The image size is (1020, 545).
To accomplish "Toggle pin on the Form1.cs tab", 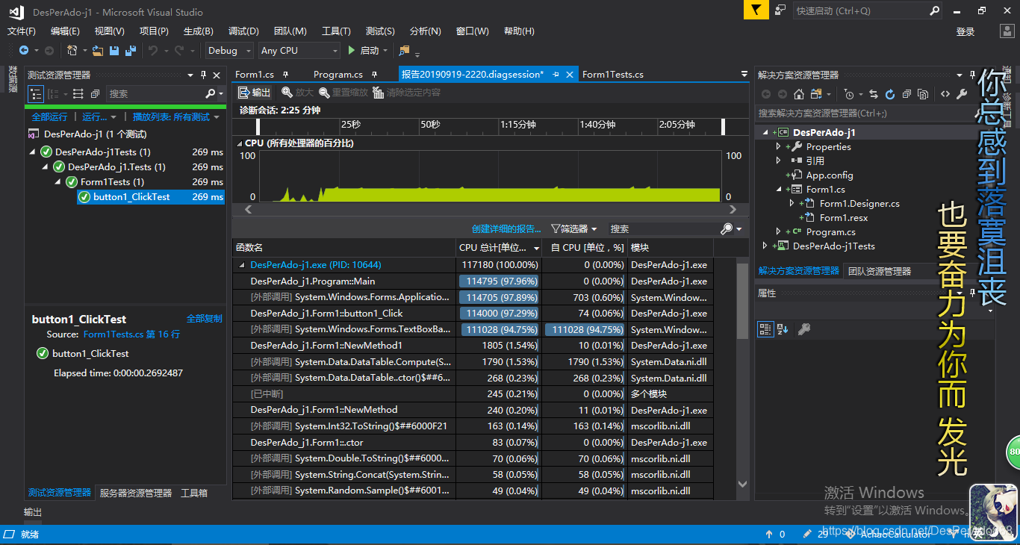I will (285, 75).
